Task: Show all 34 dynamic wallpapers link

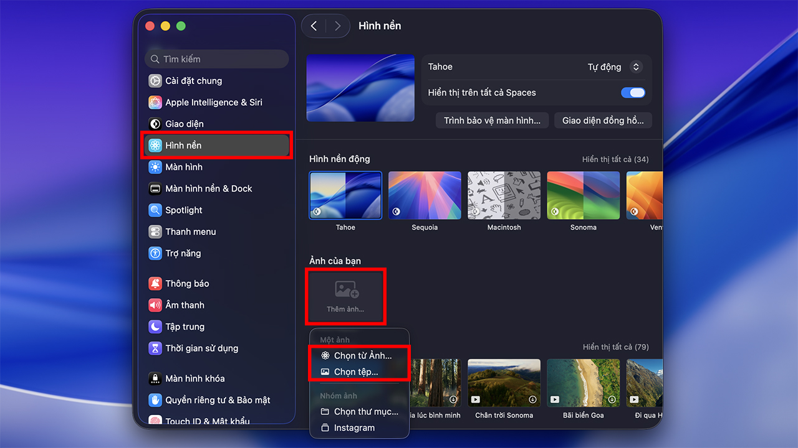Action: tap(615, 159)
